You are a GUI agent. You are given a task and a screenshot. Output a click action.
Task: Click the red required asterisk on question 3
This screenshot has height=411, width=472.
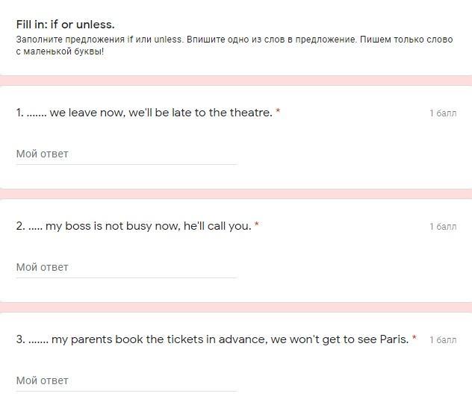414,339
